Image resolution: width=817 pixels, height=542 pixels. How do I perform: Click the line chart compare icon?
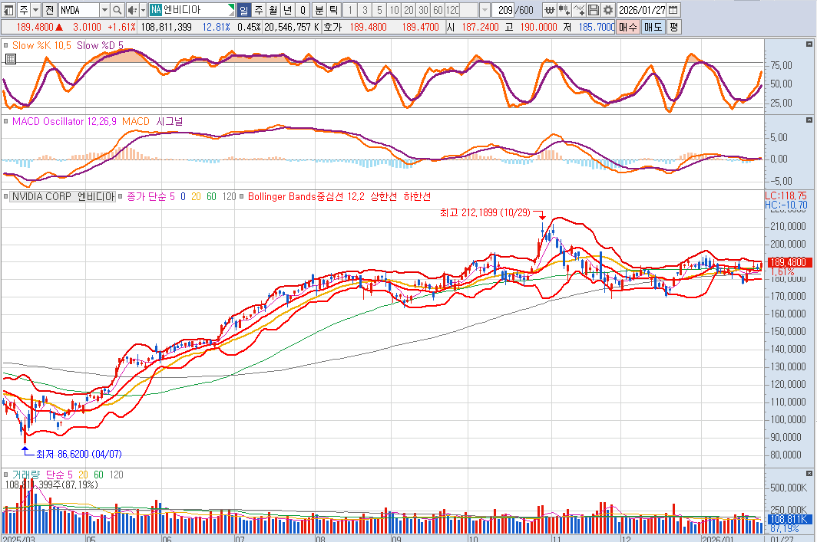tap(578, 10)
